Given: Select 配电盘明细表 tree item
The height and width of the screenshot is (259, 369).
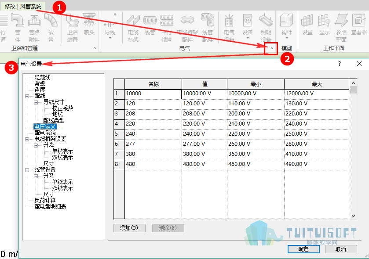Looking at the screenshot, I should pyautogui.click(x=50, y=207).
